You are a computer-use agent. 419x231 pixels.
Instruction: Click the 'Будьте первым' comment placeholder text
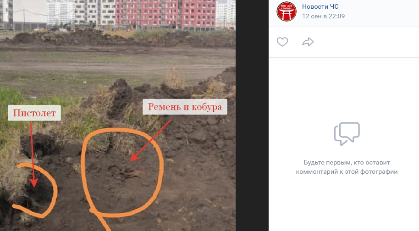pos(347,167)
